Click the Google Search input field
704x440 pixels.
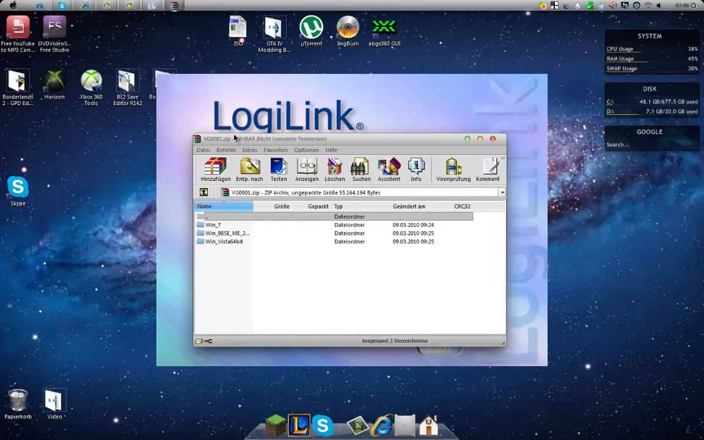coord(651,145)
